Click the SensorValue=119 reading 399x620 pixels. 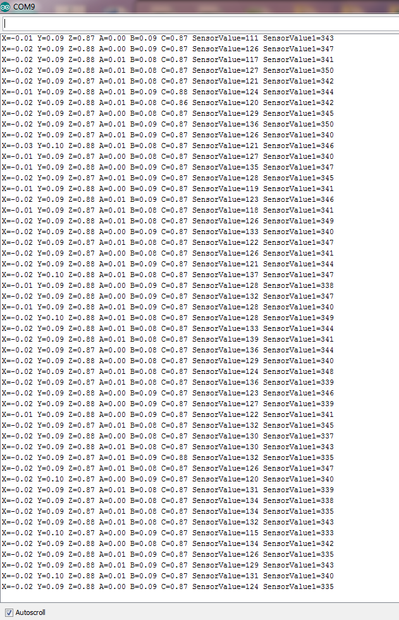coord(225,189)
